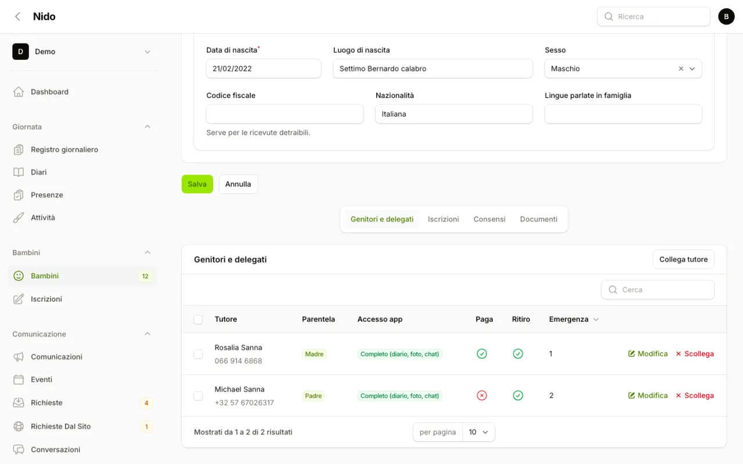Open Registro giornaliero clipboard icon
Screen dimensions: 743x464
[19, 150]
